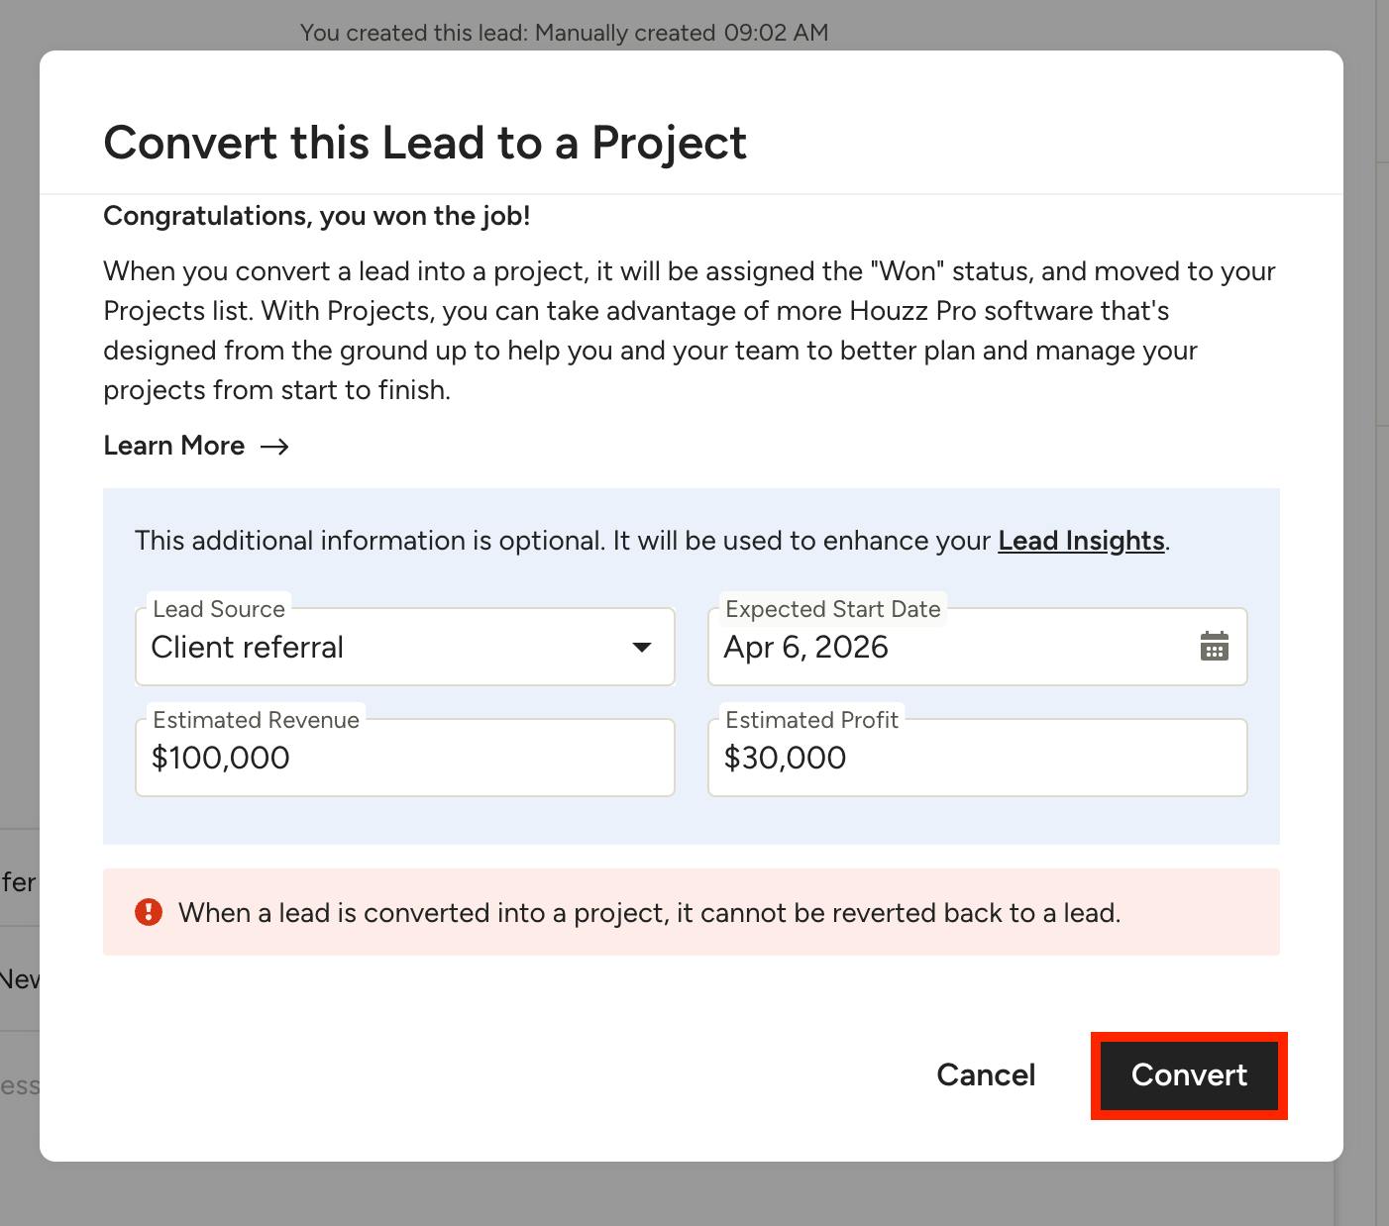Click the arrow icon beside Learn More
Screen dimensions: 1389x1226
[274, 447]
